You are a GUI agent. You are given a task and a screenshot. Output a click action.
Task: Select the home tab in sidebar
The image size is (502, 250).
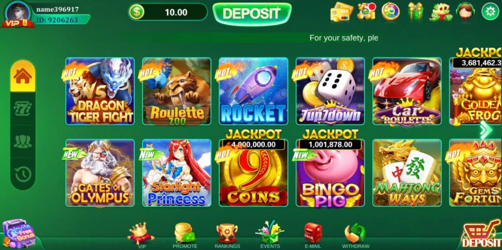(x=23, y=76)
